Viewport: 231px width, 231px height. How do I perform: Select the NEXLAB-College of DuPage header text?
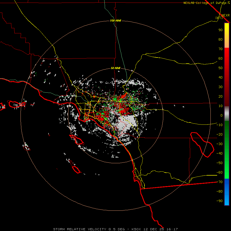206,3
